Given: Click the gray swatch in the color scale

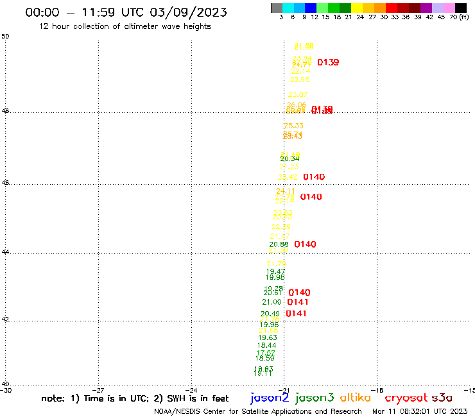Looking at the screenshot, I should point(277,8).
